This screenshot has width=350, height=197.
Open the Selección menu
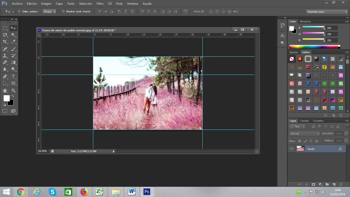click(x=85, y=4)
